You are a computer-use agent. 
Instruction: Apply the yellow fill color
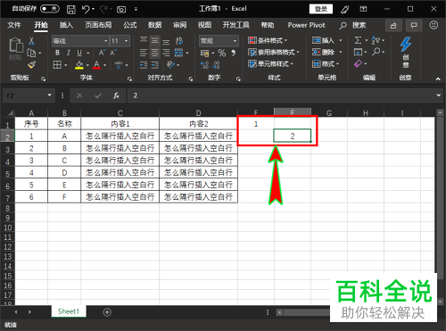(79, 65)
